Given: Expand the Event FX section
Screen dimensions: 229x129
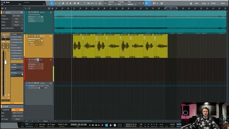Looking at the screenshot, I should (x=2, y=110).
